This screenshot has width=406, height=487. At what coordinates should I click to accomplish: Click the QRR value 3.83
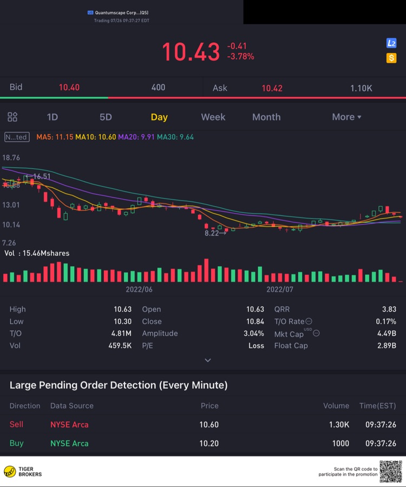[x=389, y=310]
